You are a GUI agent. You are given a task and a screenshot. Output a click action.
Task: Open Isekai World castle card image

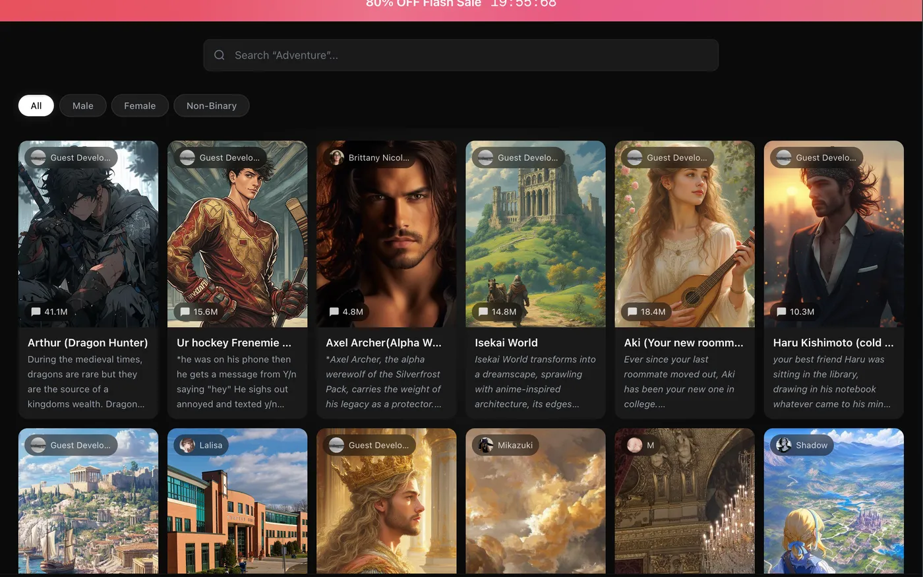click(x=535, y=234)
